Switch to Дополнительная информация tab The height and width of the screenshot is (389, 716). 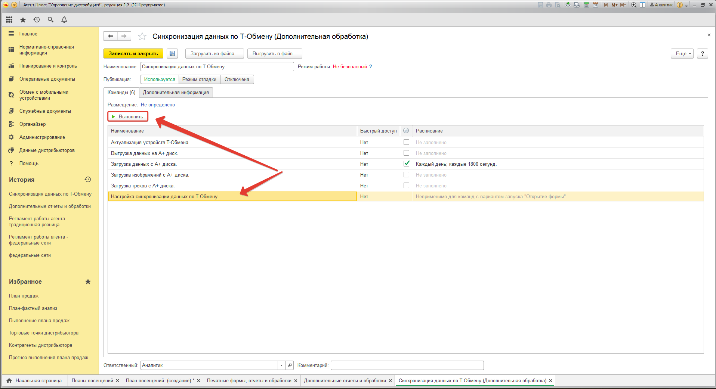(176, 93)
